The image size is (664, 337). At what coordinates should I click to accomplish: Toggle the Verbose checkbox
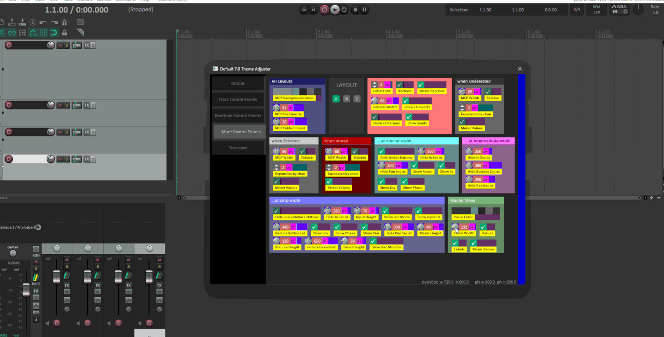click(x=400, y=85)
